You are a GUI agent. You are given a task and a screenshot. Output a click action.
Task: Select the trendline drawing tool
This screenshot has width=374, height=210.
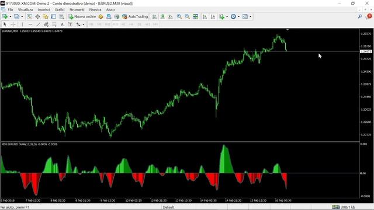point(38,24)
